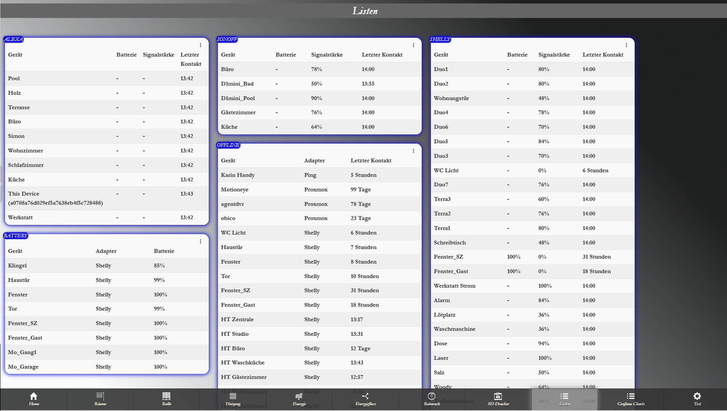
Task: Select Dose row in SHELLY list
Action: (532, 343)
